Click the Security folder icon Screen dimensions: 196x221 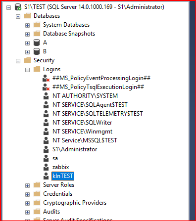click(x=27, y=60)
